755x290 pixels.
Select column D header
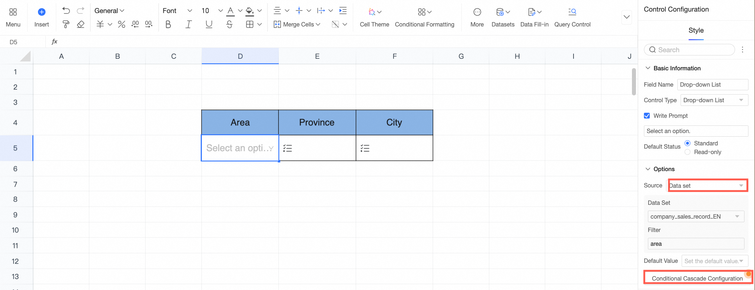coord(240,56)
